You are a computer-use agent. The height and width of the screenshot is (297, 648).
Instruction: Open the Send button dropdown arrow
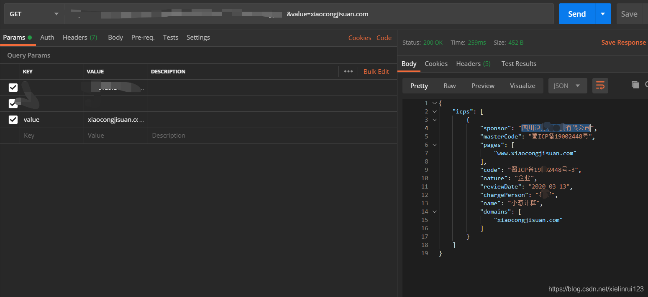pyautogui.click(x=603, y=14)
